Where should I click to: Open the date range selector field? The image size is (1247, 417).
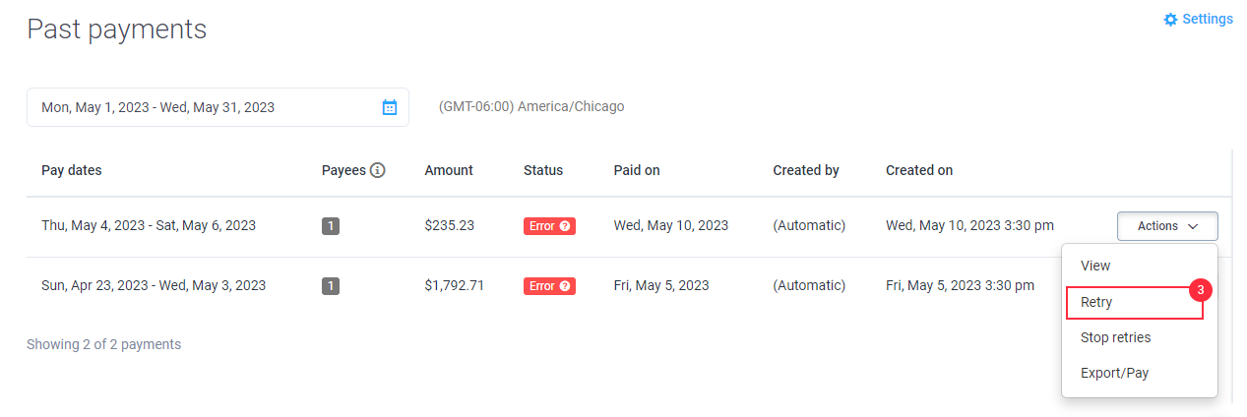coord(218,107)
